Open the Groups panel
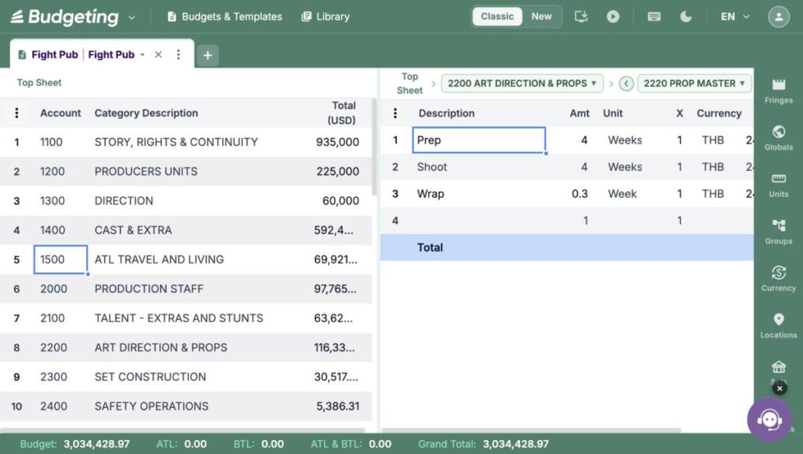The height and width of the screenshot is (454, 803). point(779,232)
